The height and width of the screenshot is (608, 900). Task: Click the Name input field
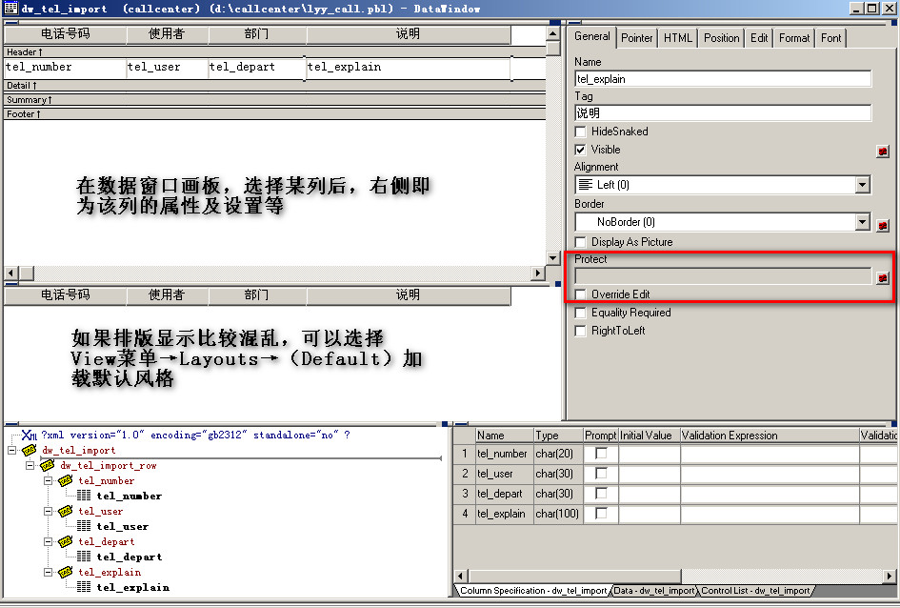(x=723, y=79)
